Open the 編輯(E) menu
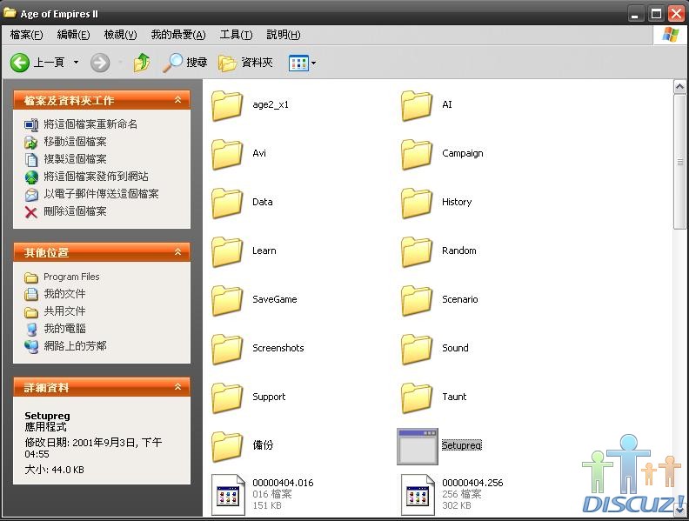The height and width of the screenshot is (521, 689). pyautogui.click(x=73, y=35)
